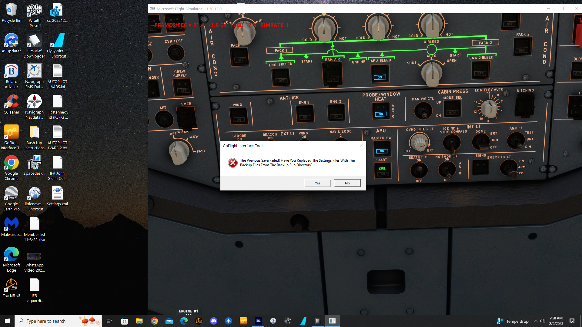Click the ICE IND & STBY COMPASS switch
Screen dimensions: 582x327
(x=452, y=144)
